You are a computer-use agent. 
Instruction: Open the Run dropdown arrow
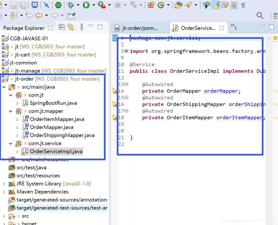point(94,5)
